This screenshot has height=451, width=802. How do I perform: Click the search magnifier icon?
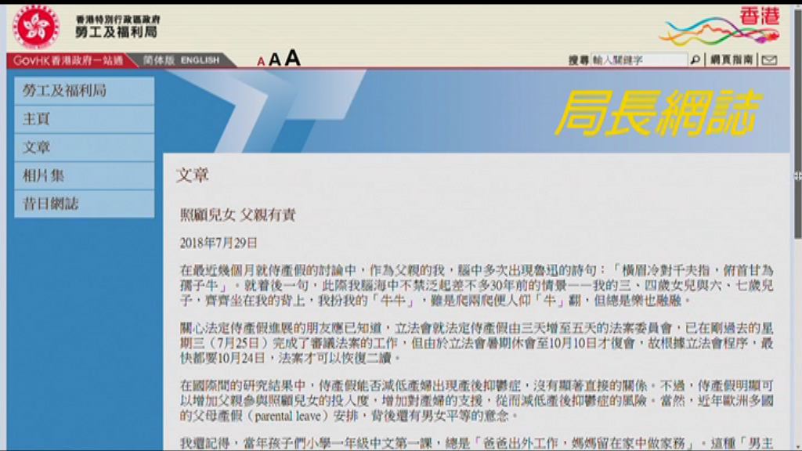[693, 59]
